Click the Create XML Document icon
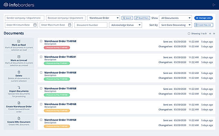This screenshot has width=219, height=136. click(19, 118)
